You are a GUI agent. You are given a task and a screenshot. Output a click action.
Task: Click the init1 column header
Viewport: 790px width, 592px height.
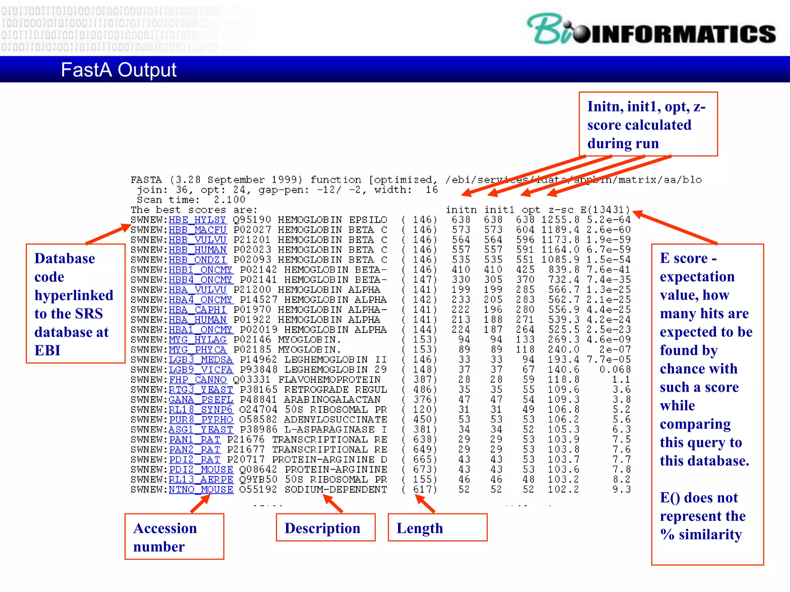(x=500, y=210)
